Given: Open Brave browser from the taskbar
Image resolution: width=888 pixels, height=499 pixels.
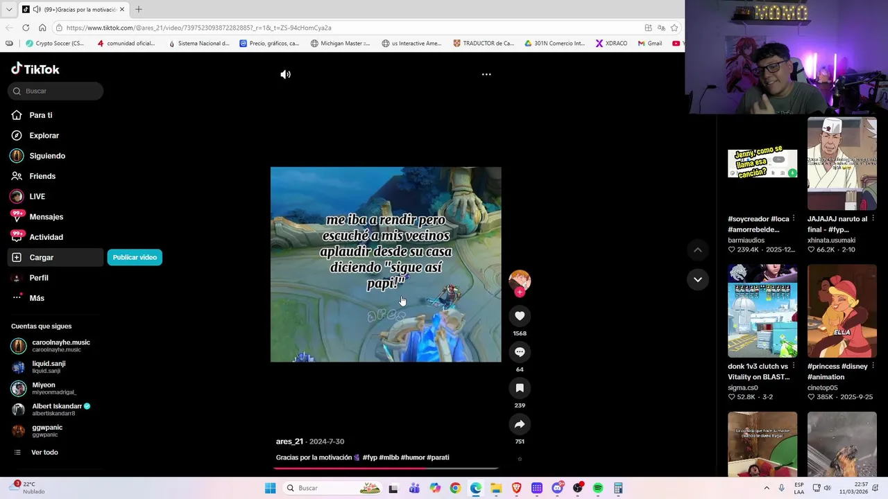Looking at the screenshot, I should click(516, 488).
